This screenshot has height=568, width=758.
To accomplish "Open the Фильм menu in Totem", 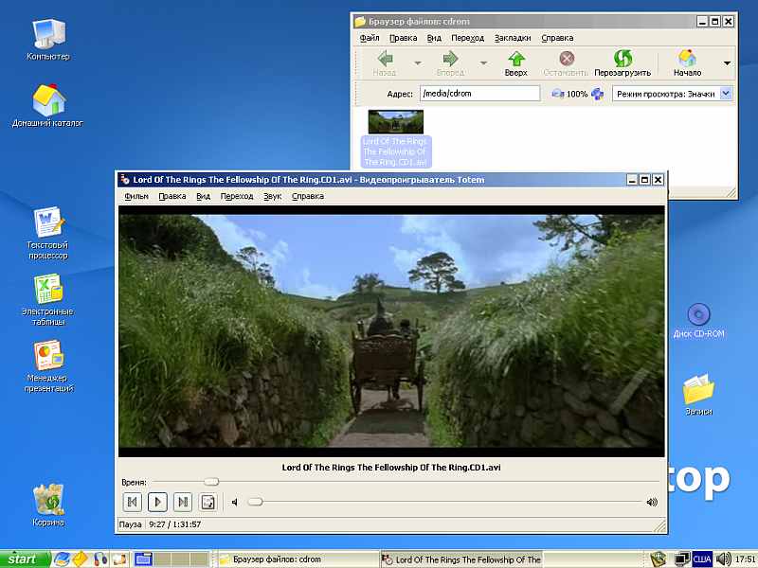I will click(136, 196).
